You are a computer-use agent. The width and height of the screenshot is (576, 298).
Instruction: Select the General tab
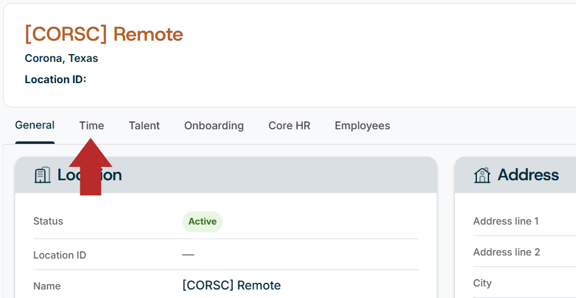coord(35,126)
